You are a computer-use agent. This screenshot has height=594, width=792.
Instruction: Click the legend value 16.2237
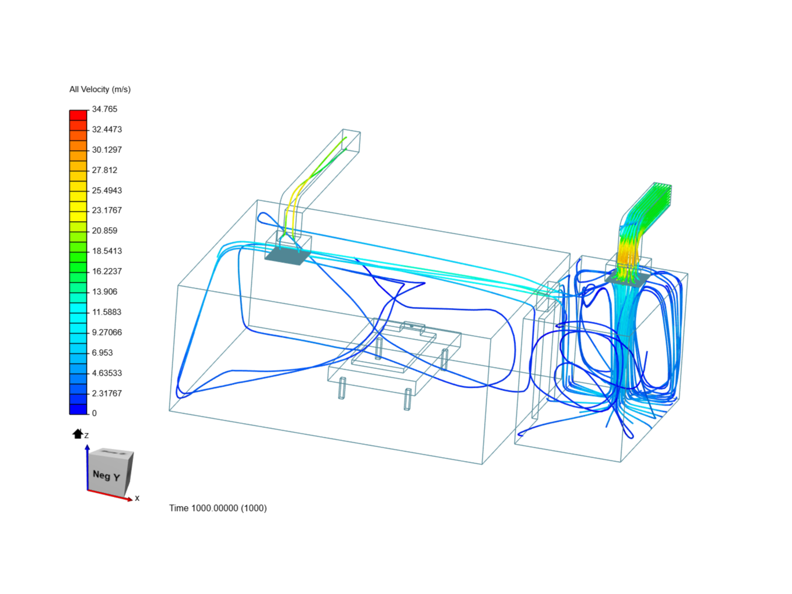[x=107, y=271]
